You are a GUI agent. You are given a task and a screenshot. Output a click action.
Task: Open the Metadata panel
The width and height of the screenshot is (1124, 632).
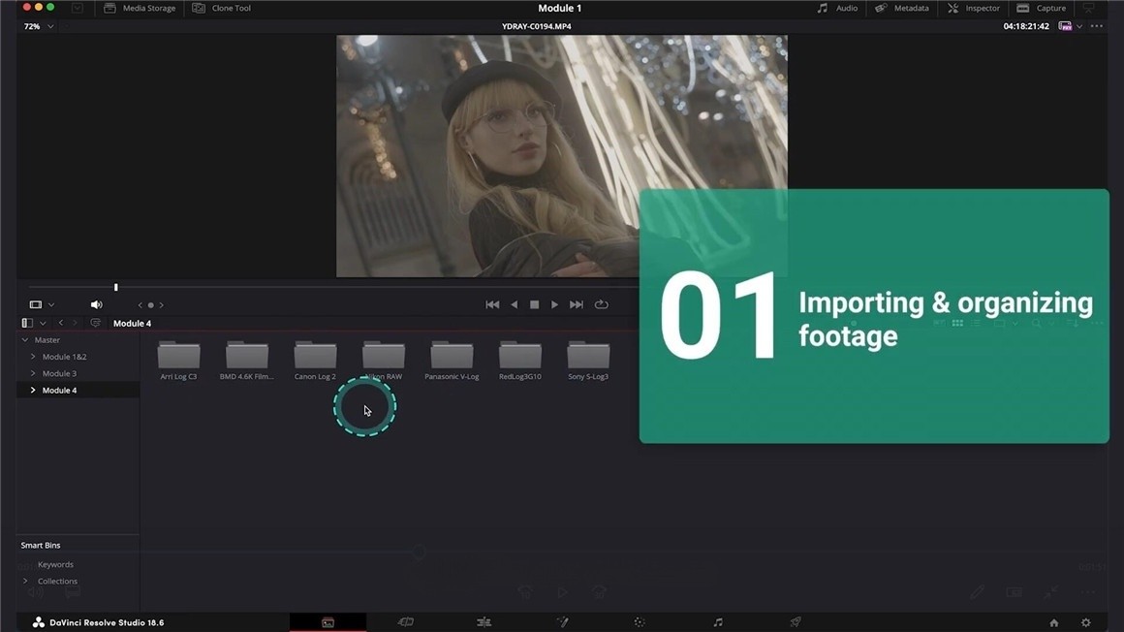click(x=902, y=8)
